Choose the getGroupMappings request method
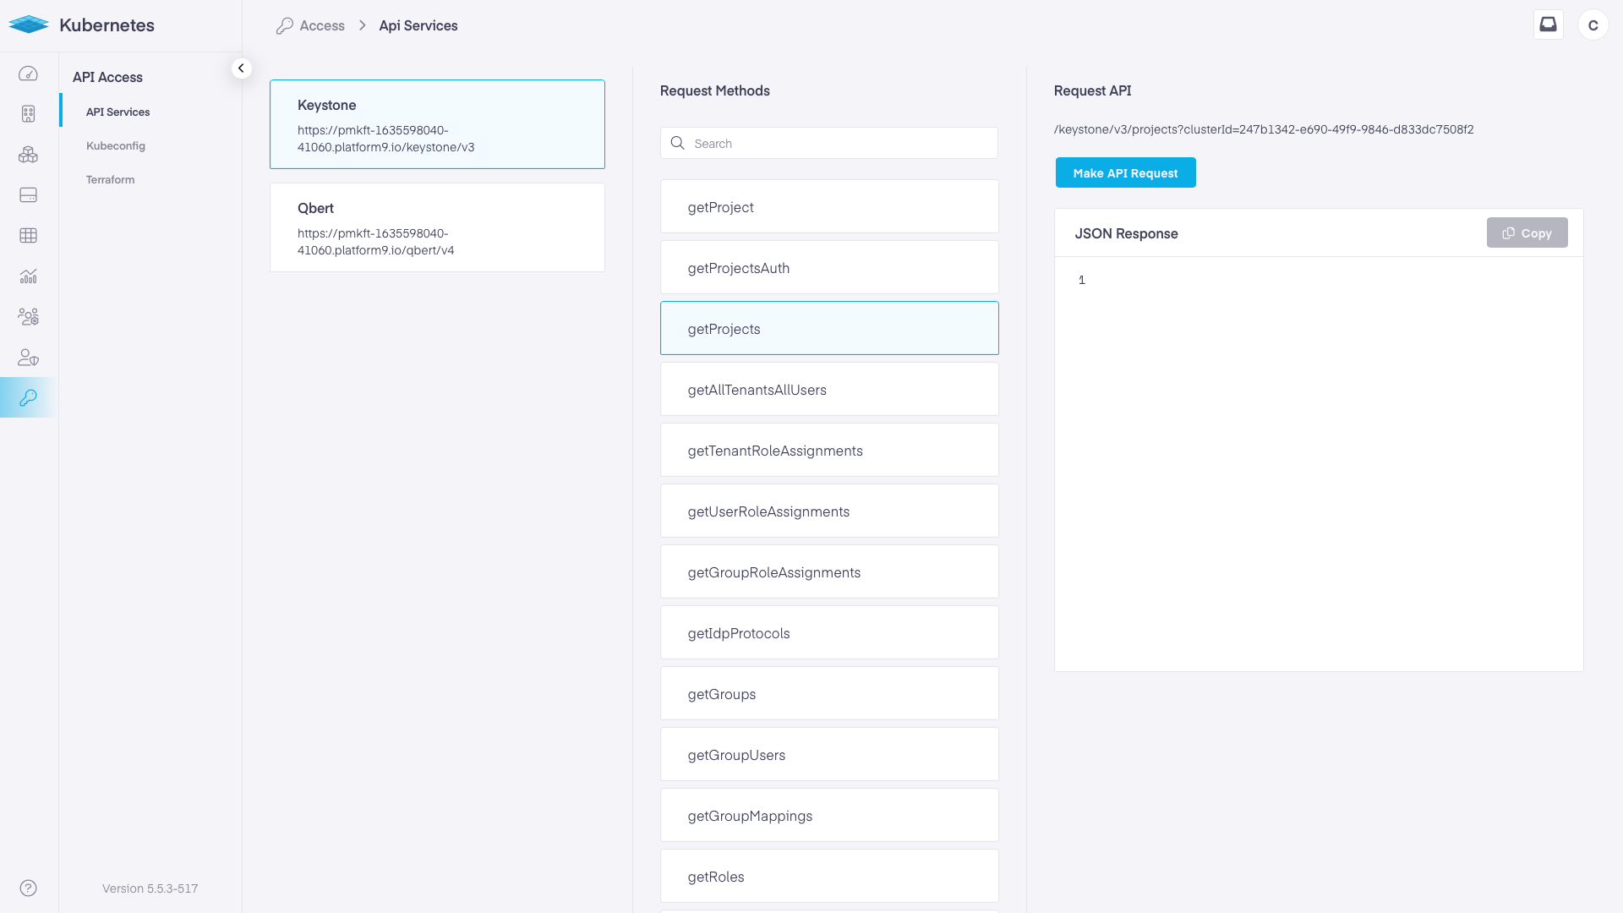Image resolution: width=1623 pixels, height=913 pixels. point(828,816)
